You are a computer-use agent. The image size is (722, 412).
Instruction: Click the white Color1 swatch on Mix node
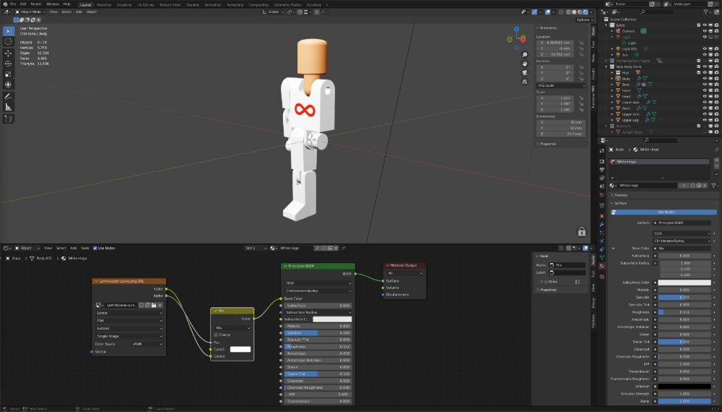click(x=240, y=349)
